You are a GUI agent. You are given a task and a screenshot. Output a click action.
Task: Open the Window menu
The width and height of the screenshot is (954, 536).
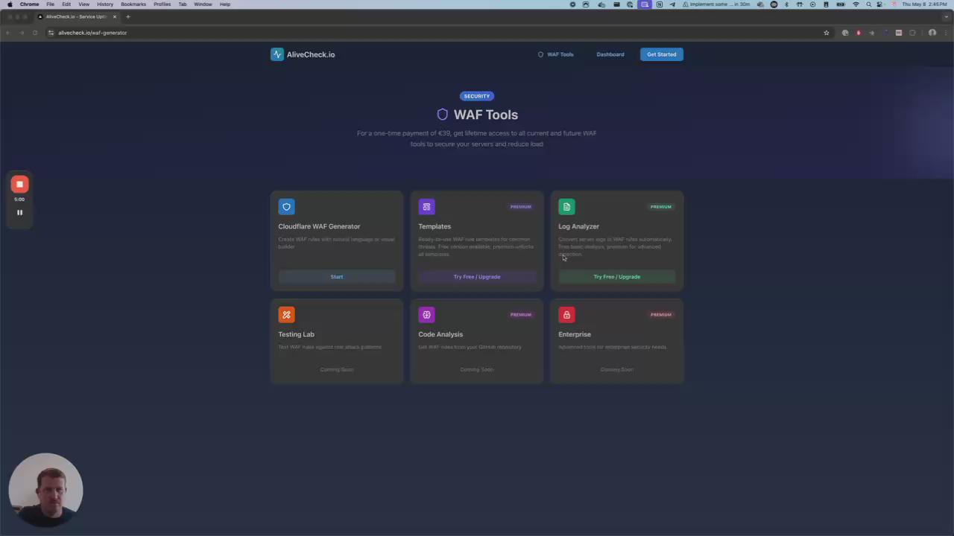pos(203,4)
